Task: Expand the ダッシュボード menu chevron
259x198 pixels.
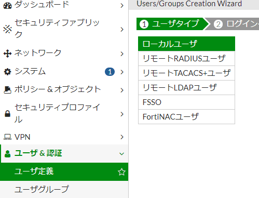Action: pyautogui.click(x=122, y=6)
